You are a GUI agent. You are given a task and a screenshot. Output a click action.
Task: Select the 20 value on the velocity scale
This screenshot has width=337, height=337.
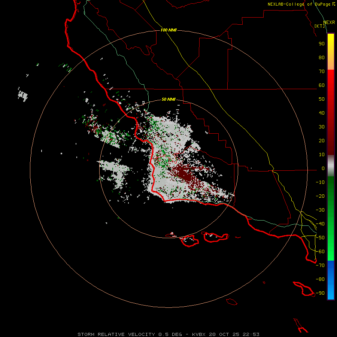(322, 141)
